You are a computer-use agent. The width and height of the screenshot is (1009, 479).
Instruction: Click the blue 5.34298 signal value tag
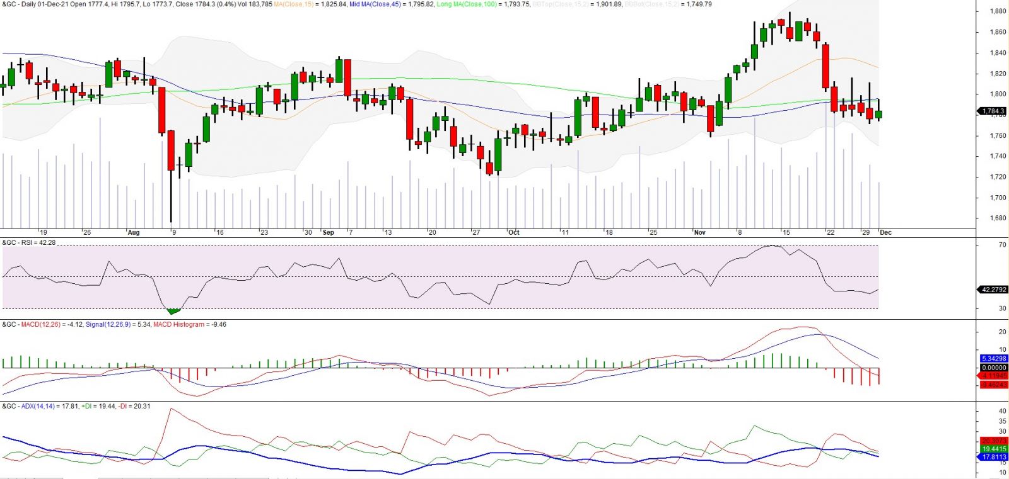pos(994,358)
